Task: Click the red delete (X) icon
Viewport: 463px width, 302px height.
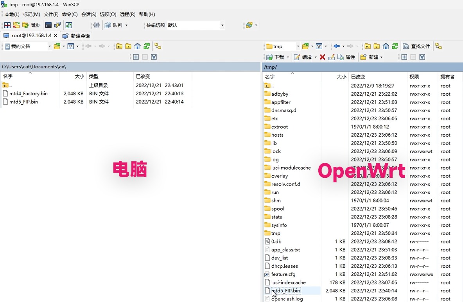Action: pos(322,57)
